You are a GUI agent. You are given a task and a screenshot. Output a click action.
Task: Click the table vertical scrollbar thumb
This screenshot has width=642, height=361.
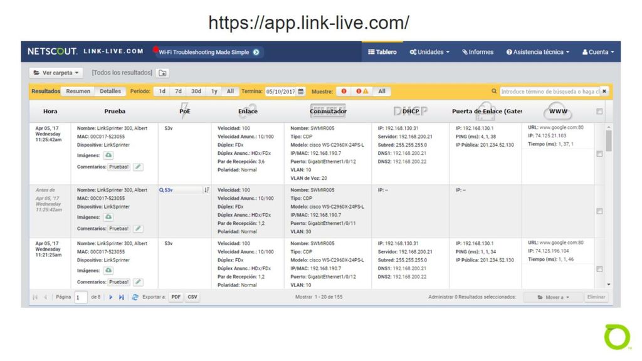click(609, 141)
